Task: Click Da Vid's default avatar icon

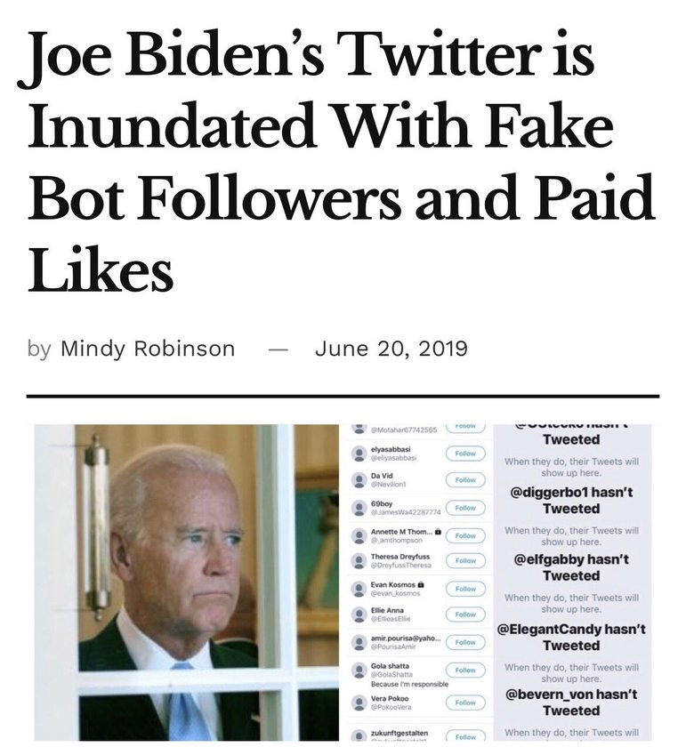Action: 359,479
